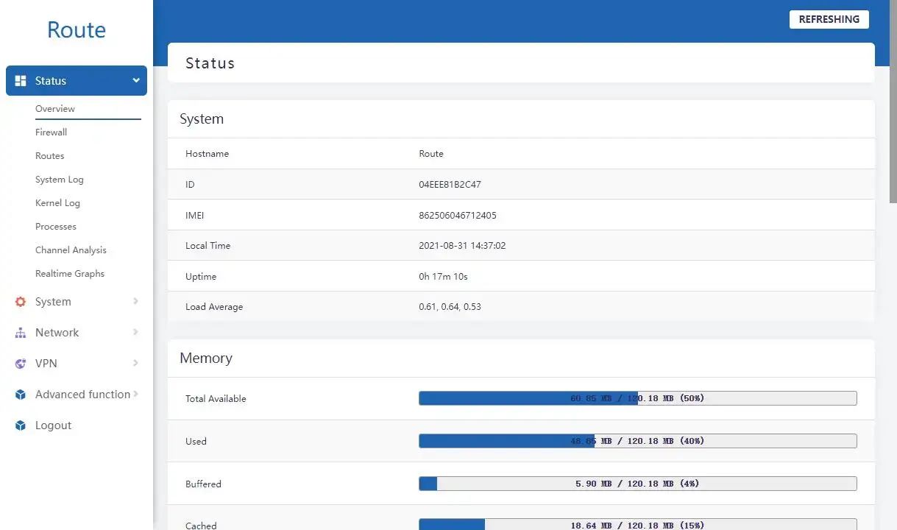Click the ID row label
Image resolution: width=897 pixels, height=530 pixels.
190,185
